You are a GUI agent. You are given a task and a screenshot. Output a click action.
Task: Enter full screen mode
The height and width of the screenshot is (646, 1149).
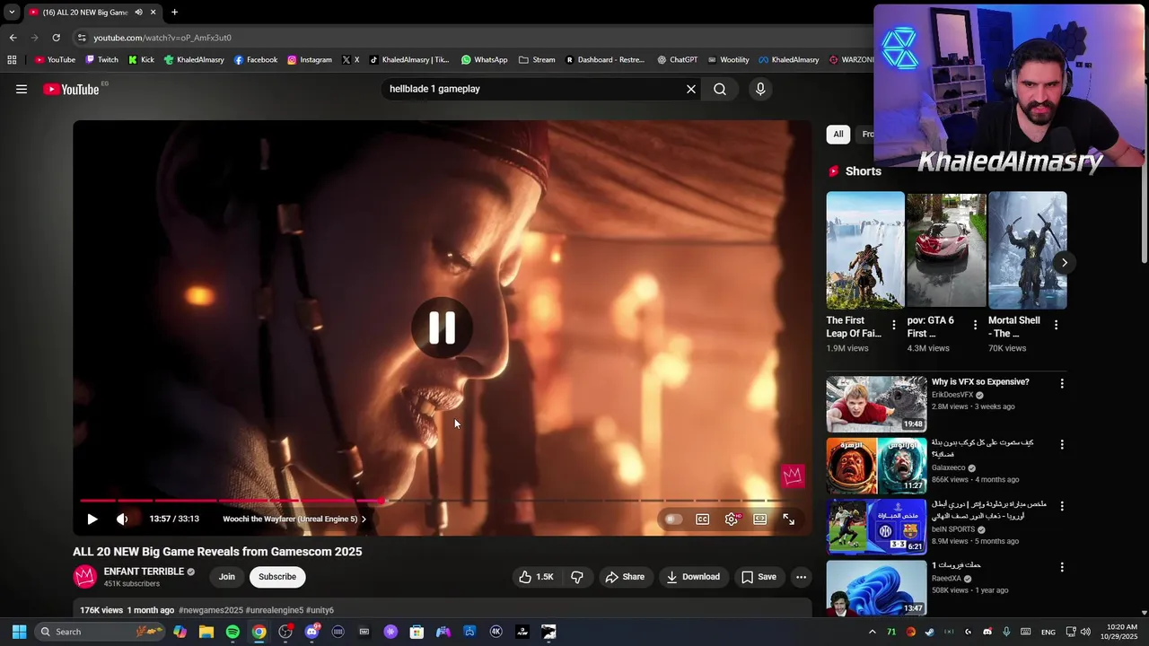click(789, 519)
